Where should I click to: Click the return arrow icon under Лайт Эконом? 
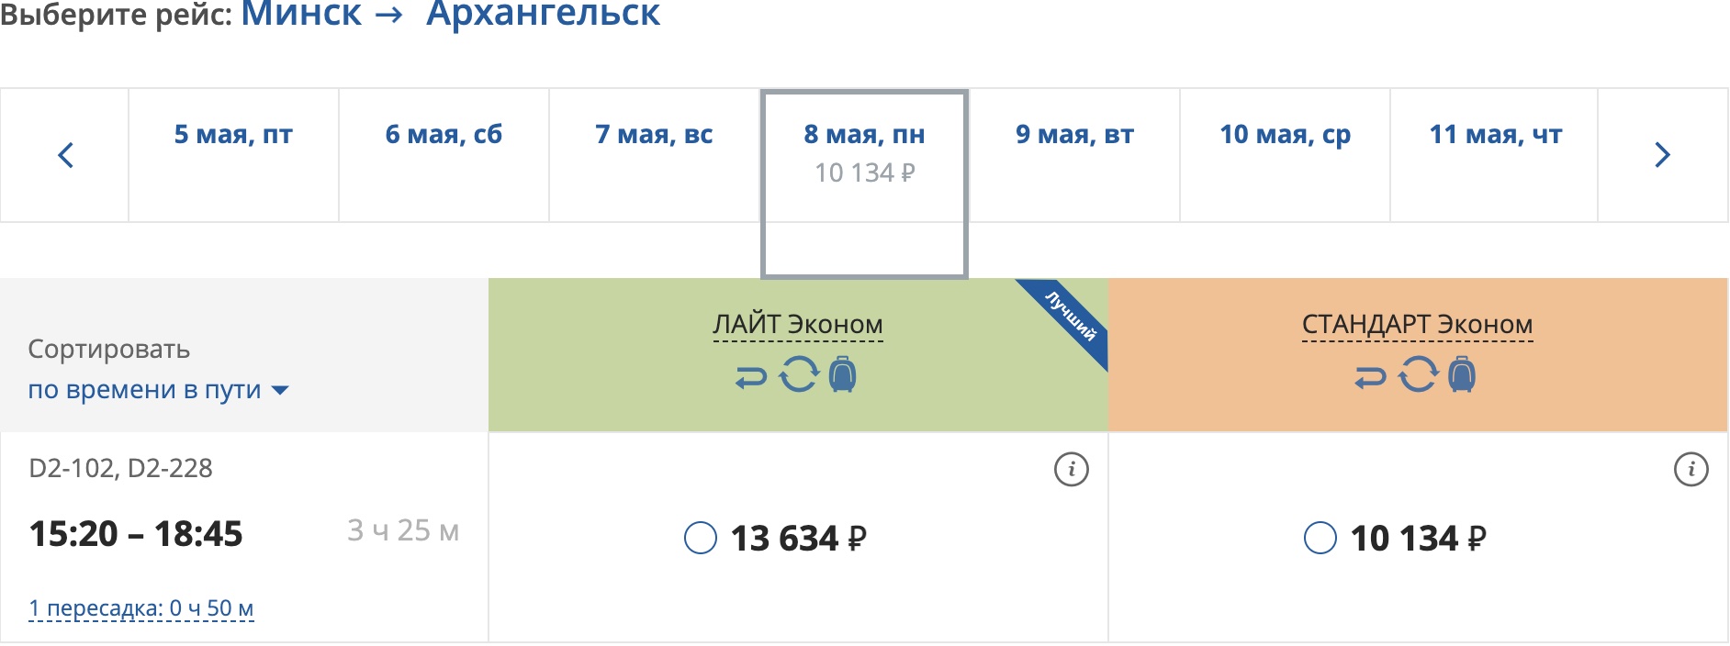tap(751, 376)
